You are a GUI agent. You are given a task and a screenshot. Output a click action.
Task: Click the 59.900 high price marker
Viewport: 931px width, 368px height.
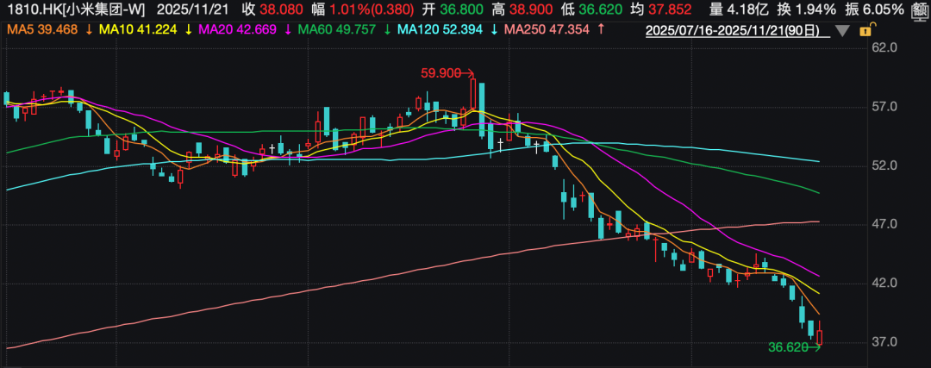click(441, 73)
